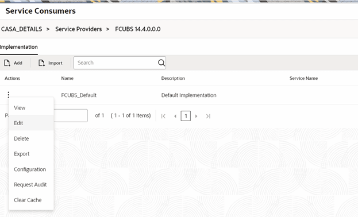The width and height of the screenshot is (358, 217).
Task: Click the '( 1 - 1 of 1 items)' text
Action: (x=131, y=115)
